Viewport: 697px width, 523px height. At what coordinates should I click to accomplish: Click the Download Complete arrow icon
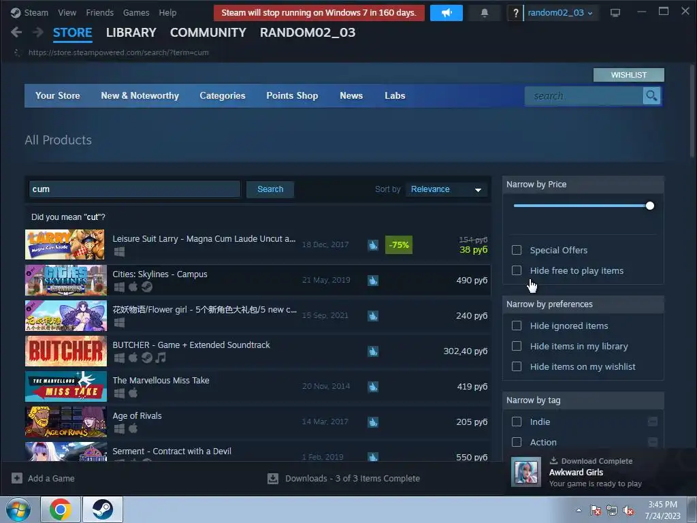(x=554, y=461)
